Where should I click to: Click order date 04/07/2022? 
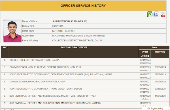click(x=145, y=74)
